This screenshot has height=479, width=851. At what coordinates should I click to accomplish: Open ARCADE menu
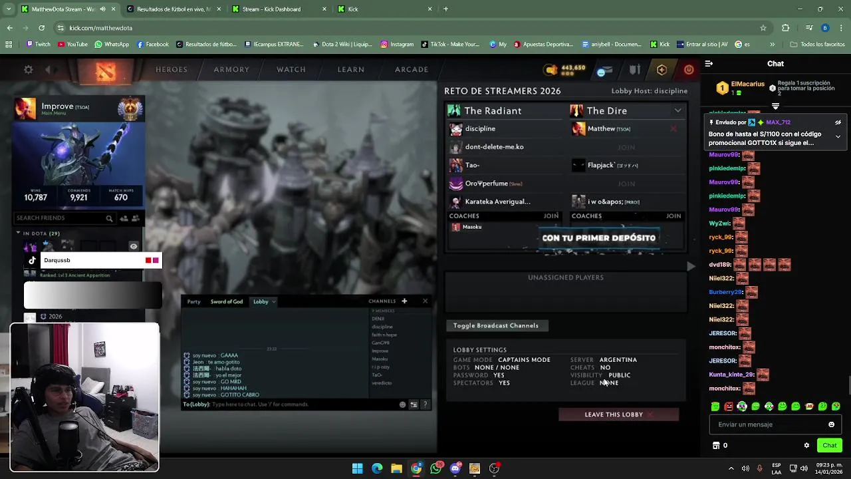(412, 69)
